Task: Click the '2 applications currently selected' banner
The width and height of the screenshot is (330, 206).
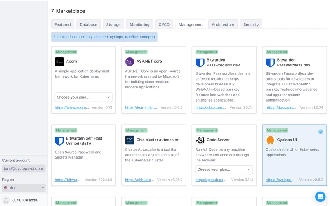Action: click(104, 37)
